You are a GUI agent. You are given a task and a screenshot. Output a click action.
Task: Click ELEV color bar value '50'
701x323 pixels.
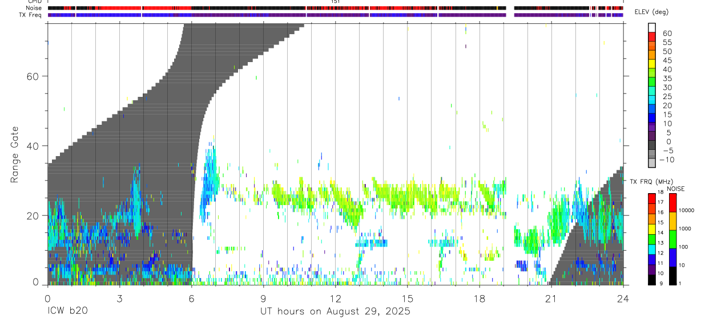pyautogui.click(x=667, y=52)
